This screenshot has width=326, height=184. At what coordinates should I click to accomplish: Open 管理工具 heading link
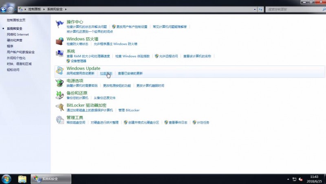tap(75, 117)
